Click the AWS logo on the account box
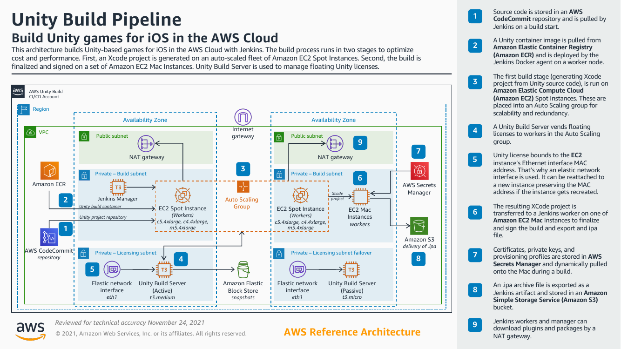Image resolution: width=621 pixels, height=349 pixels. (x=18, y=91)
